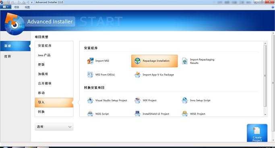Select the 加载项 category
The height and width of the screenshot is (148, 275).
(54, 74)
